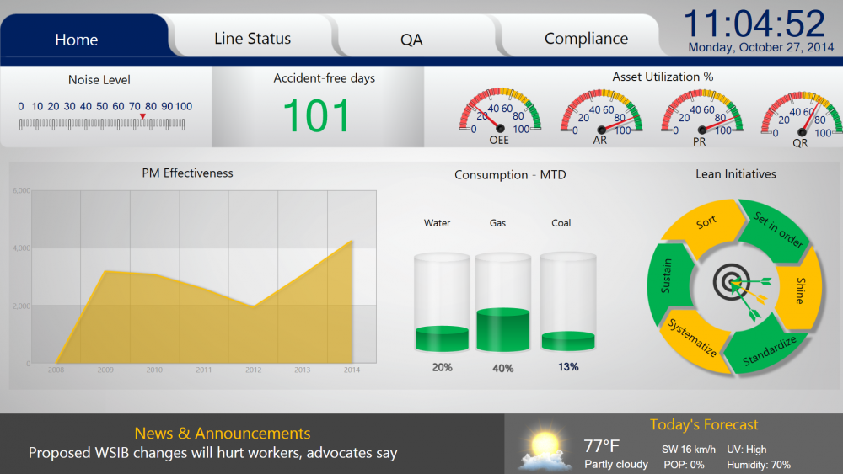Click the Sustain segment
Screen dimensions: 843x474
668,278
